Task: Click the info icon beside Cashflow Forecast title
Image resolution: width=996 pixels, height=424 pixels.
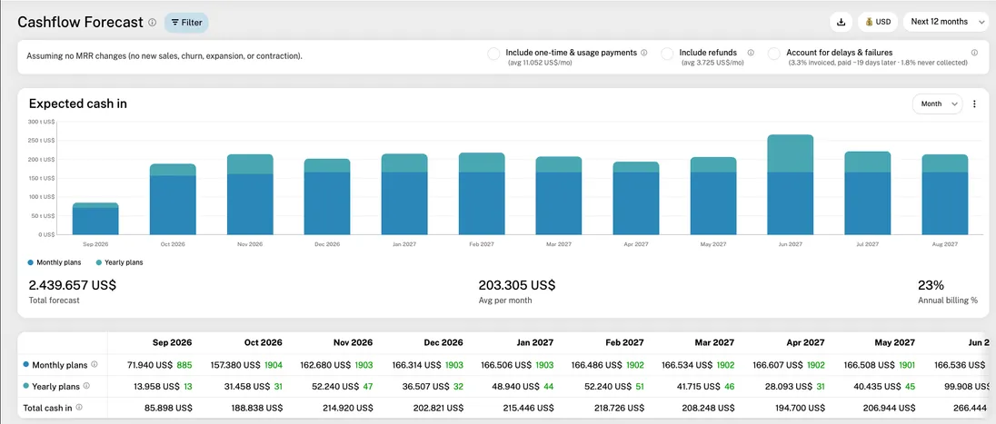Action: 153,22
